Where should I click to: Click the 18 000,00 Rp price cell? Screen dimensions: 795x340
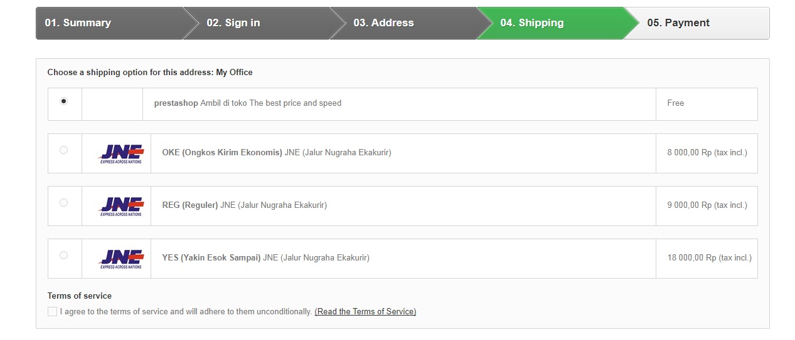[x=709, y=257]
